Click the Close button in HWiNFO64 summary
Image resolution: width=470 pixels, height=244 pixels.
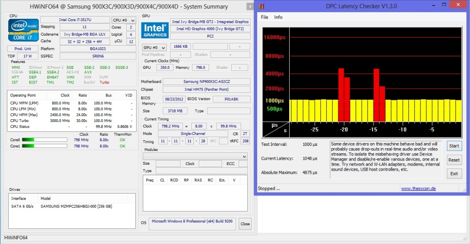pos(245,224)
